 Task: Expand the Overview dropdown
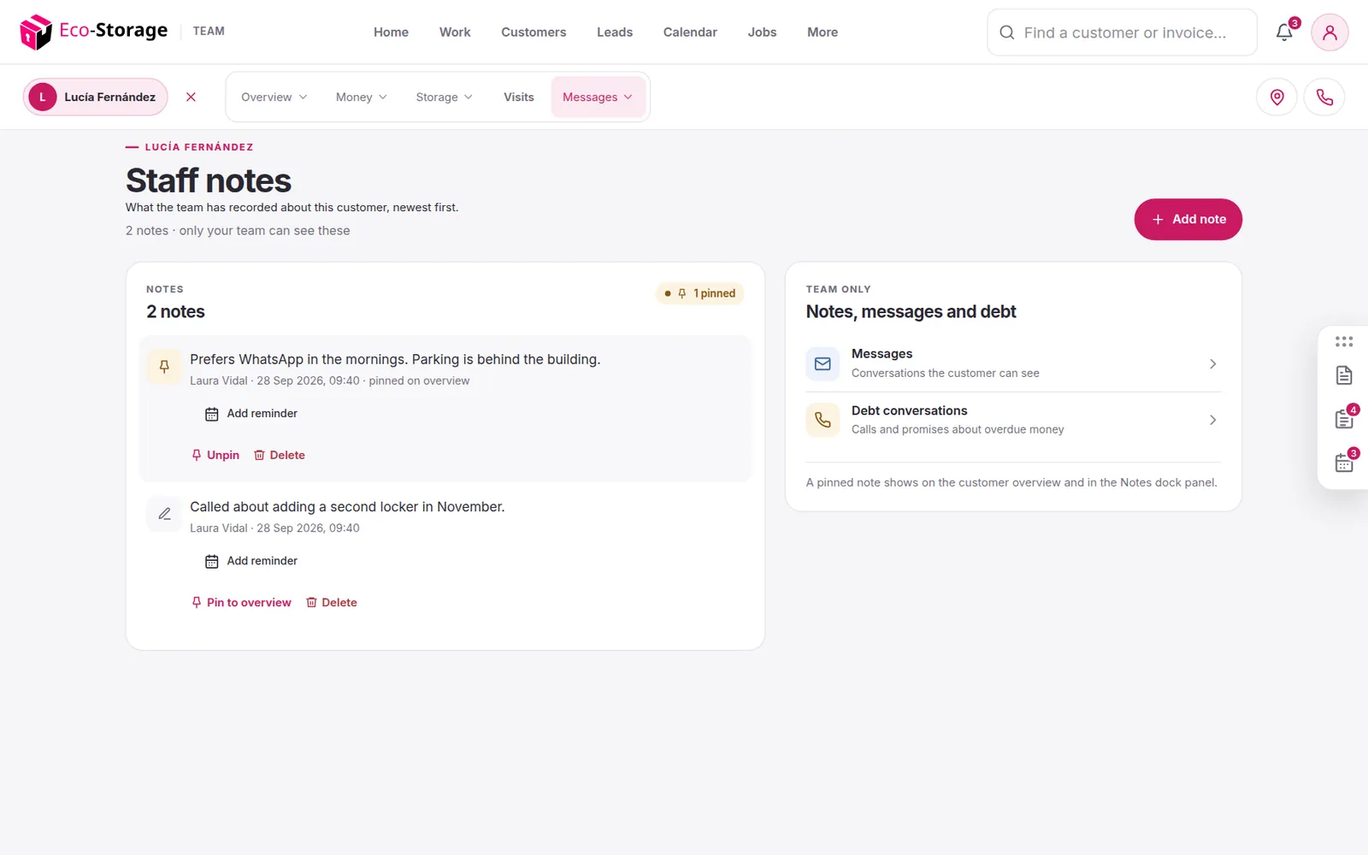[x=274, y=97]
